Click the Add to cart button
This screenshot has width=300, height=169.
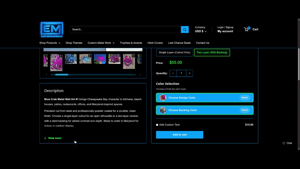pos(179,135)
